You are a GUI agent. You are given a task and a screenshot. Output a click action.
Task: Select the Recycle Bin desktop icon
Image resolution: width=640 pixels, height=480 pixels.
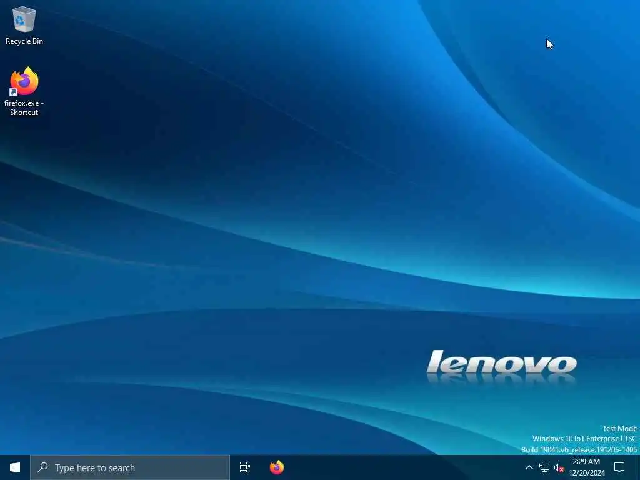[24, 25]
